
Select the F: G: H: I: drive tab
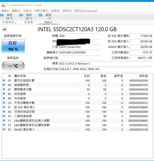point(10,19)
